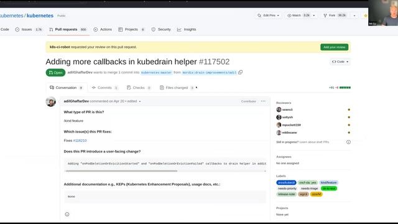Click the source branch drain-improvements label
Screen dimensions: 398x224
(210, 73)
